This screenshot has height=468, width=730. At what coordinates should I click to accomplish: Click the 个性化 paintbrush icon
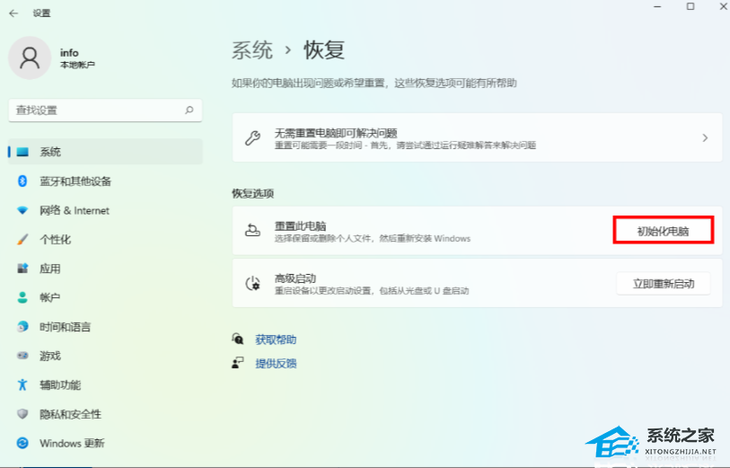coord(22,240)
